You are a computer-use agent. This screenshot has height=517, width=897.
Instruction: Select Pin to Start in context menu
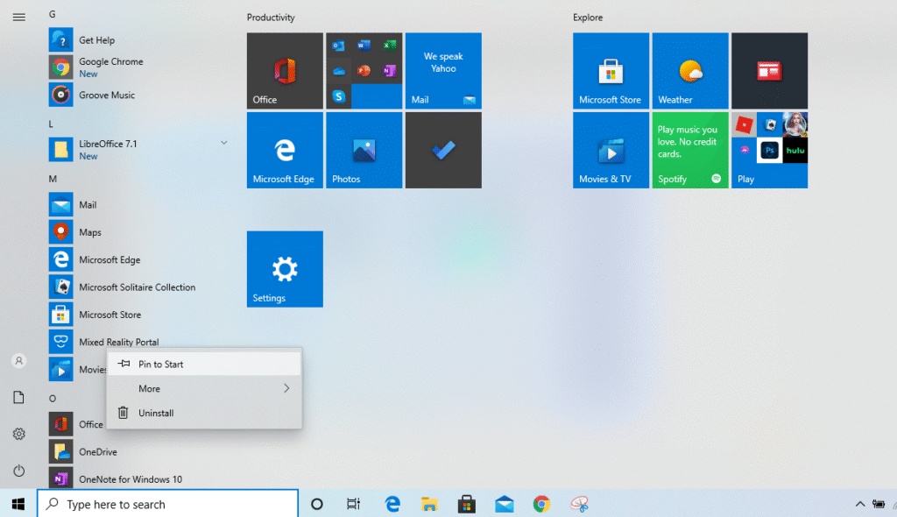pos(204,365)
